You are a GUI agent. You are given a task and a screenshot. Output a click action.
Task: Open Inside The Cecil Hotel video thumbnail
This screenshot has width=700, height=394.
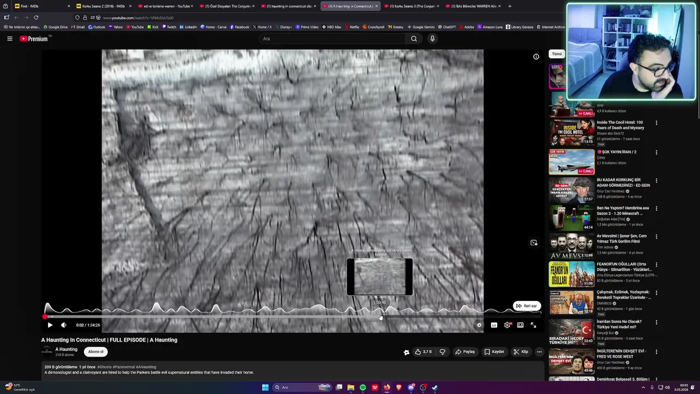(571, 132)
